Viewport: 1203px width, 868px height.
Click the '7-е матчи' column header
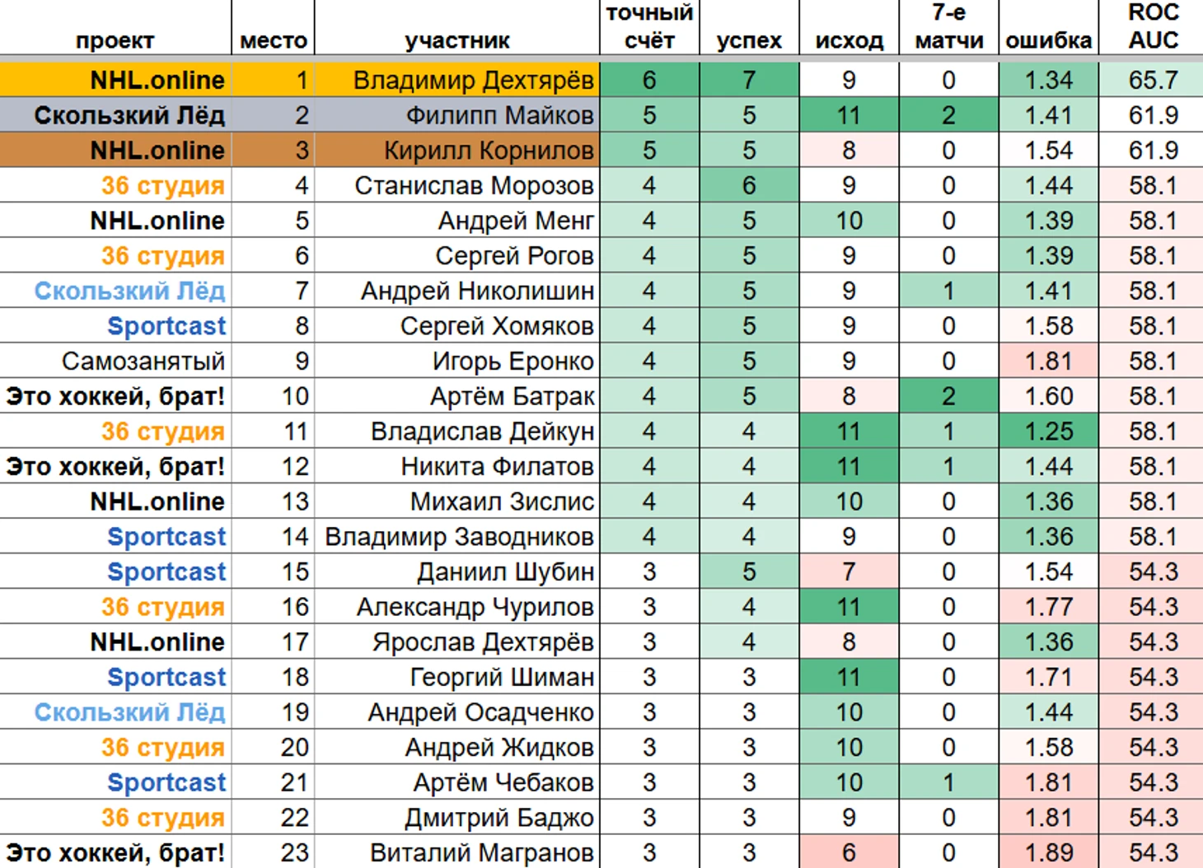point(948,26)
